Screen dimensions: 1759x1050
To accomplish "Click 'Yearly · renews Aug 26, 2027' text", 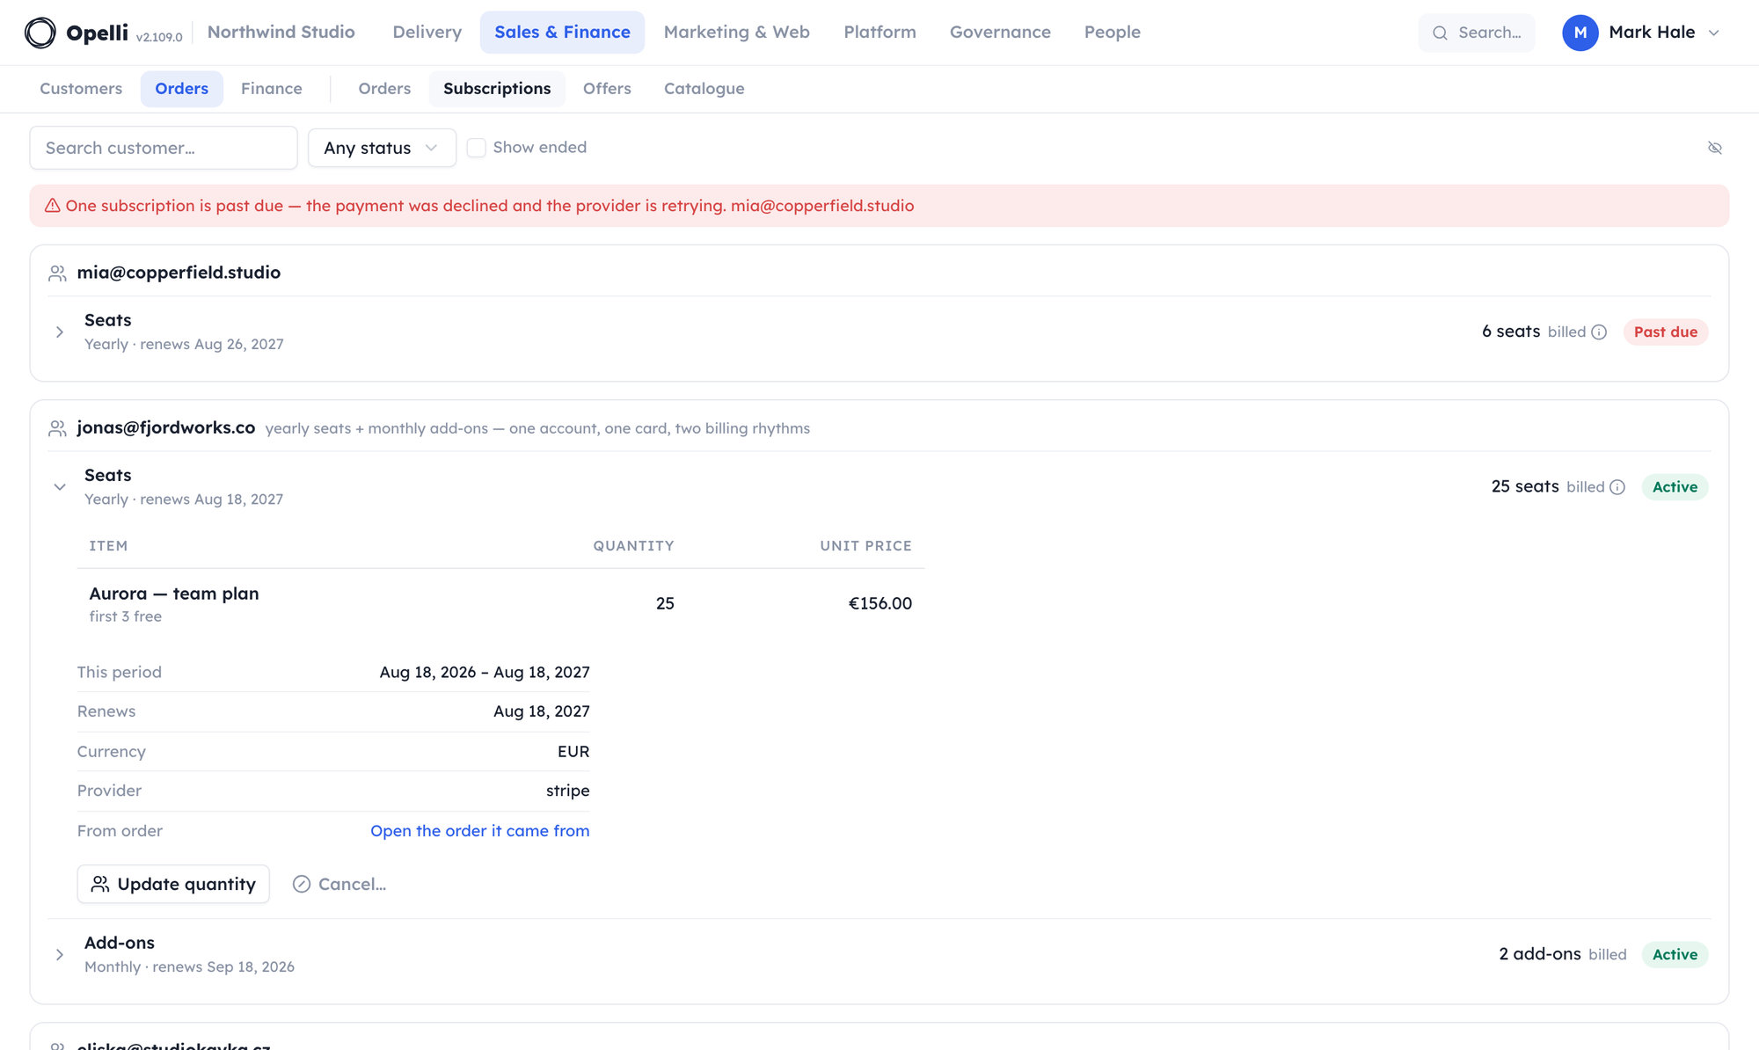I will click(184, 345).
